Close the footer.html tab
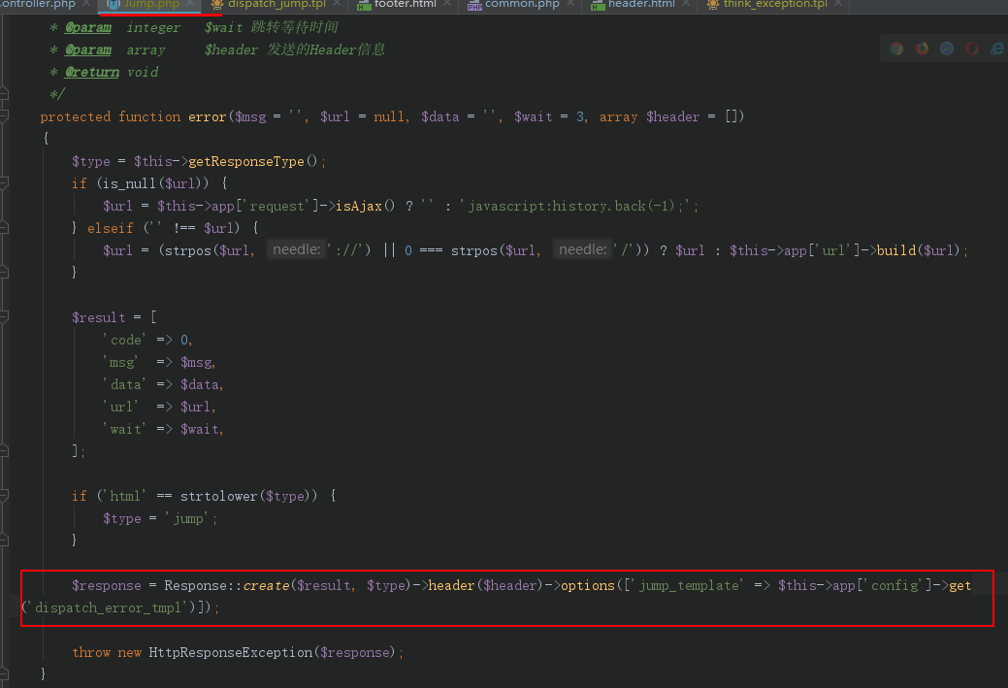Viewport: 1008px width, 688px height. [x=447, y=3]
